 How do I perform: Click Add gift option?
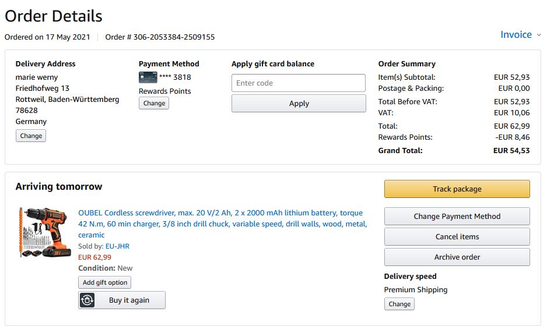tap(105, 282)
